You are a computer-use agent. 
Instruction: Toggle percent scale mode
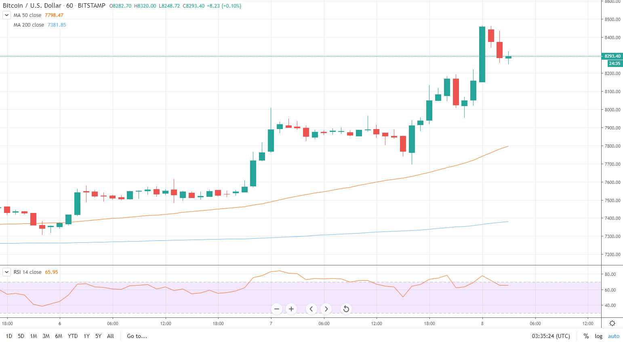point(586,336)
